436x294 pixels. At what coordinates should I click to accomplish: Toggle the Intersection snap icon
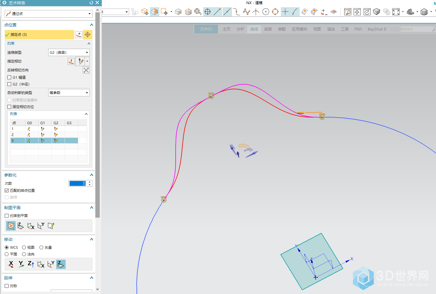point(256,12)
